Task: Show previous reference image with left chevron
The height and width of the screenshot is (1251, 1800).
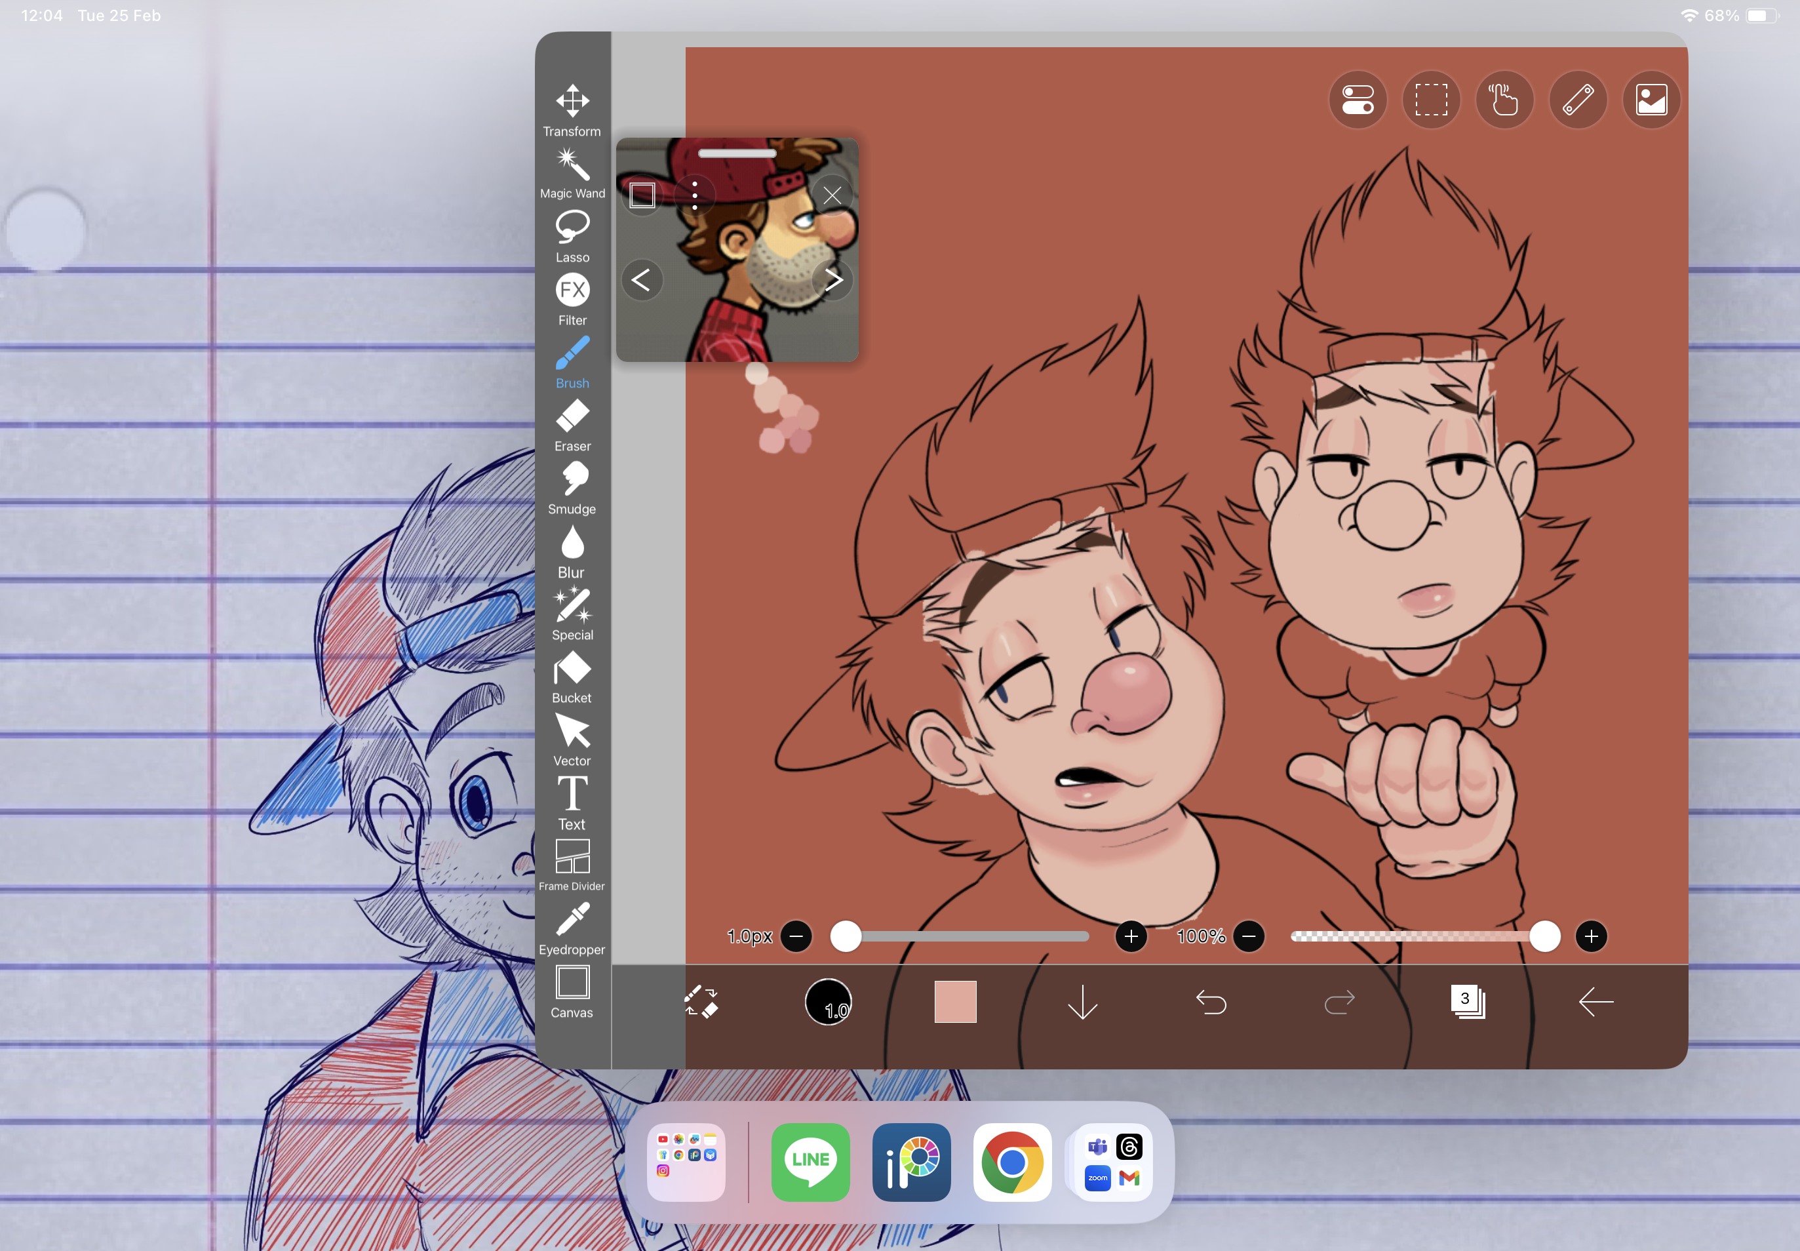Action: [641, 280]
